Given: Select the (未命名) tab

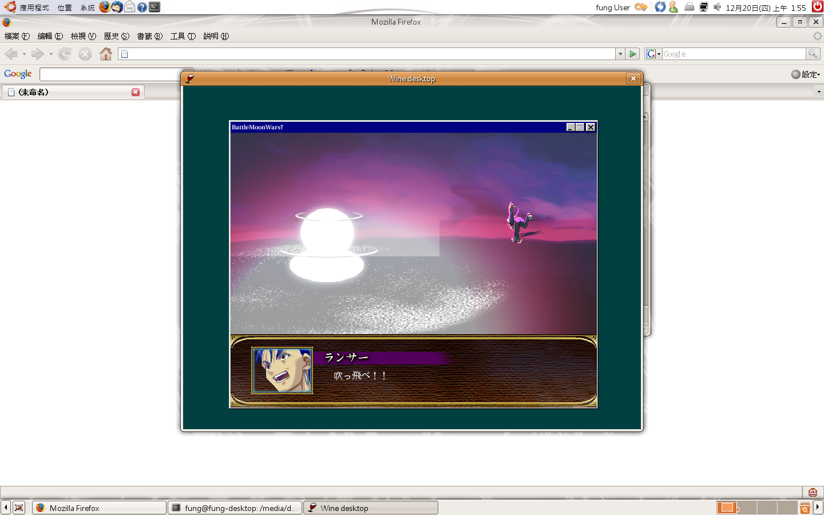Looking at the screenshot, I should (x=73, y=92).
